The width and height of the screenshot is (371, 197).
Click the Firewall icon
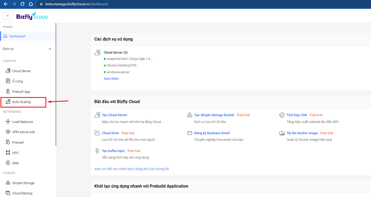click(x=8, y=142)
